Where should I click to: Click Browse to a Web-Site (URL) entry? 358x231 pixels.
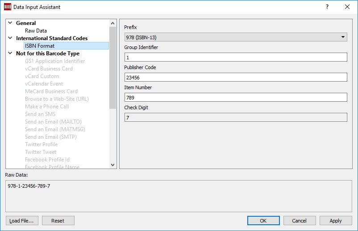tap(57, 99)
